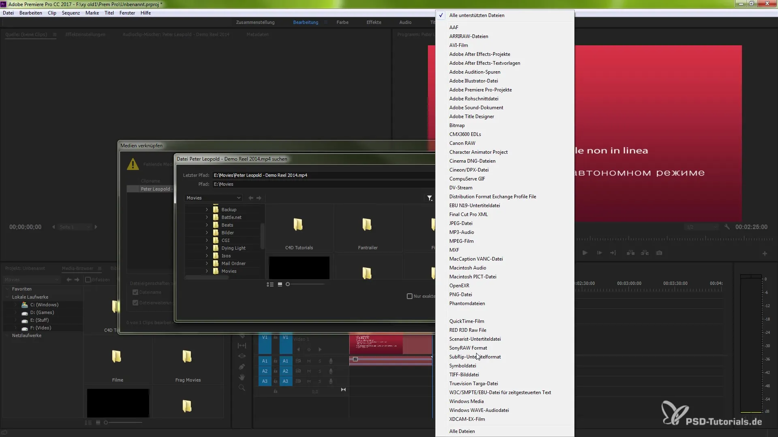Viewport: 778px width, 437px height.
Task: Expand the Battle.net folder in tree
Action: (x=207, y=218)
